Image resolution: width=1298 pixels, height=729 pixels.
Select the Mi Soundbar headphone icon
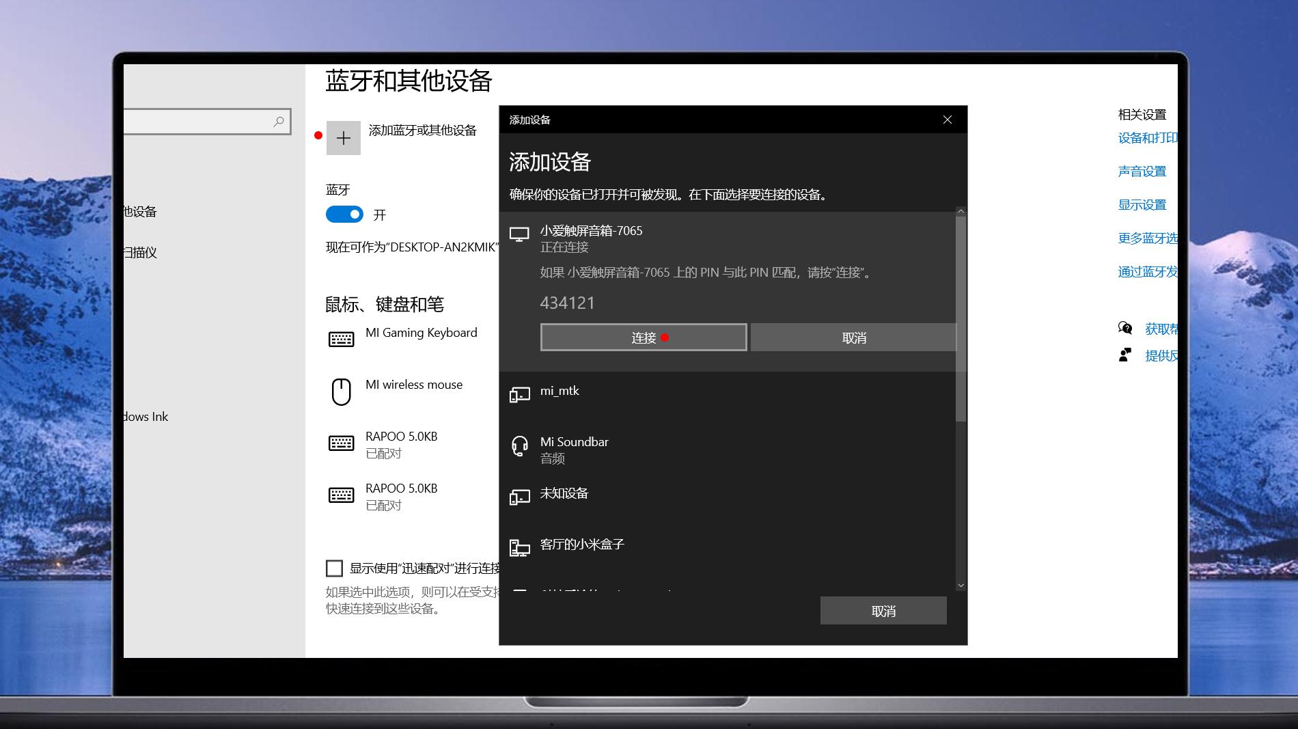coord(520,448)
